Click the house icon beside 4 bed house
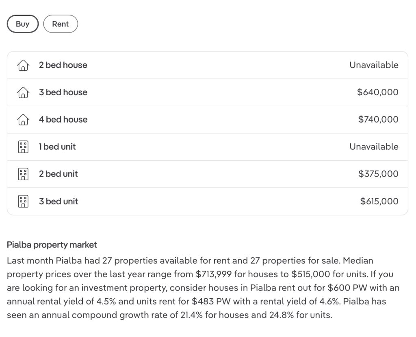This screenshot has width=416, height=337. point(23,120)
